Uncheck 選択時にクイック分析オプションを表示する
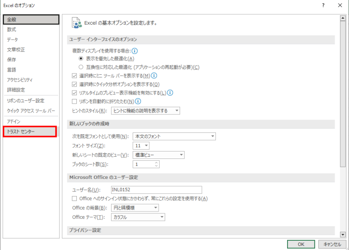The width and height of the screenshot is (349, 250). coord(74,84)
